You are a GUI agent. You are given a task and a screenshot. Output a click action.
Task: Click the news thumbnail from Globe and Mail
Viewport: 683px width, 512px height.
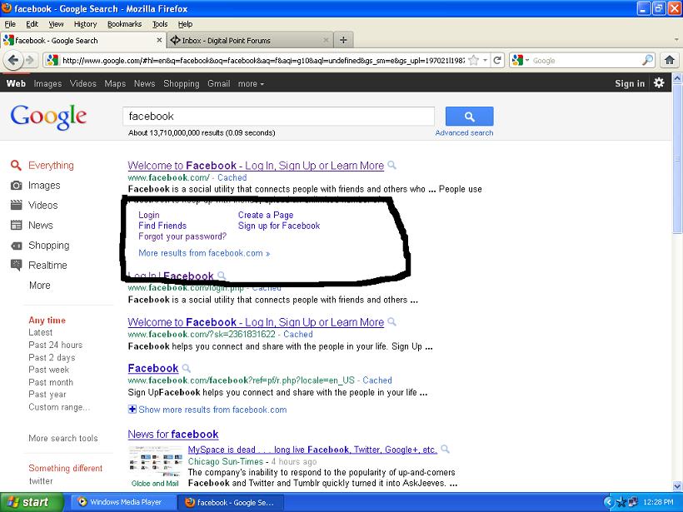[x=155, y=460]
